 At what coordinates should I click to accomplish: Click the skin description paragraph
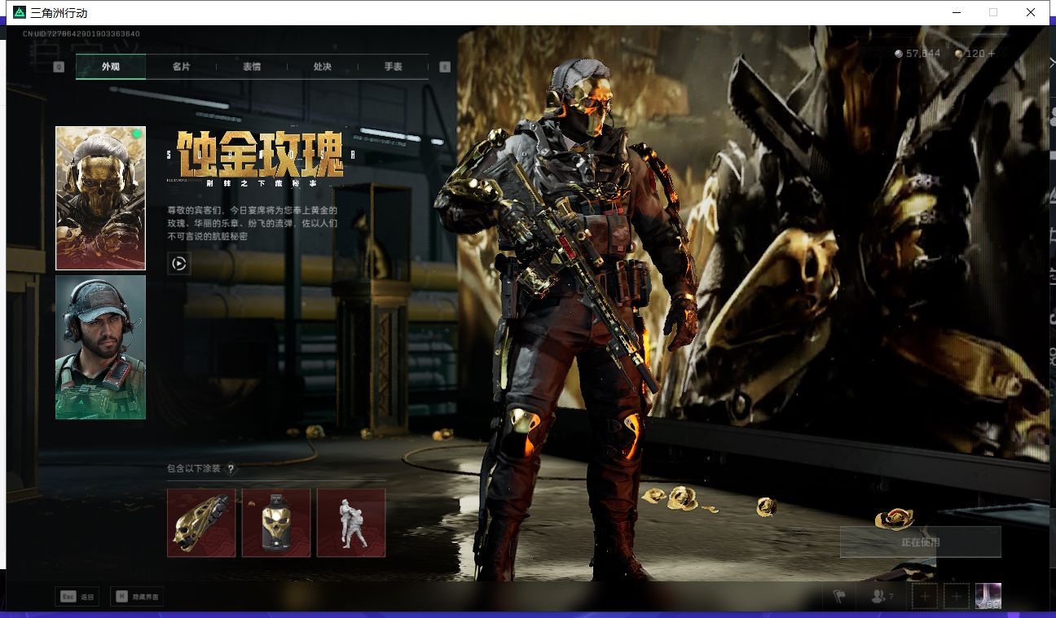[x=252, y=223]
